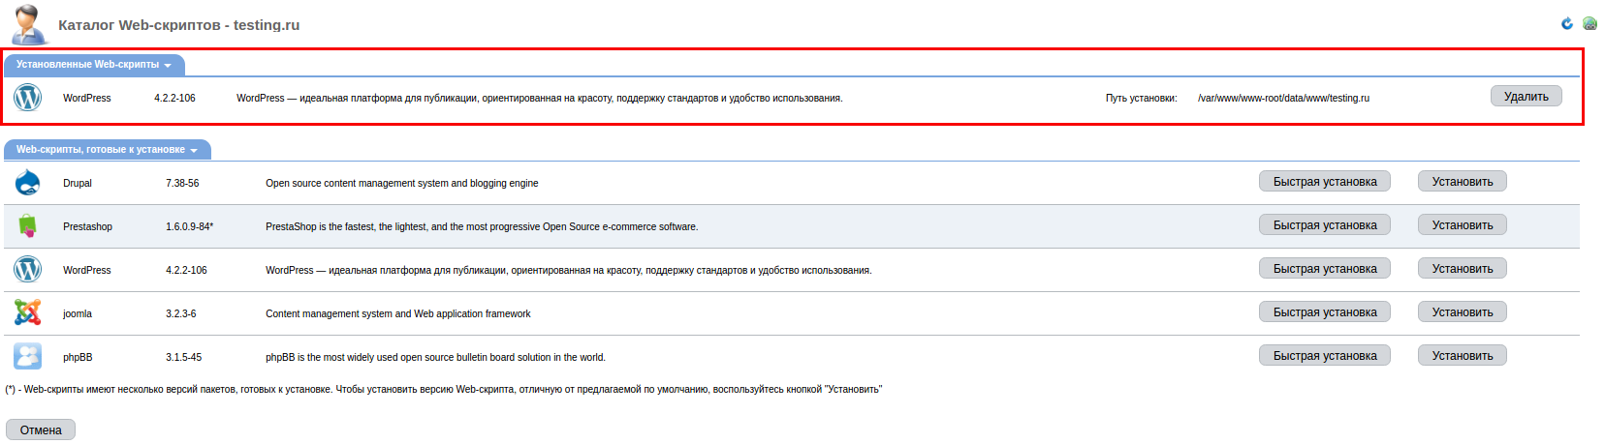The image size is (1605, 444).
Task: Click the 'Content management system and Web application framework' text
Action: point(398,313)
